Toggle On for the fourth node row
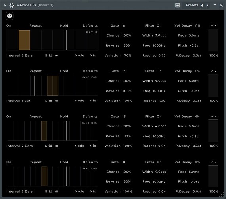226x199 pixels. coord(9,162)
